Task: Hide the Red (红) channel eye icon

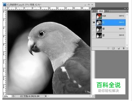Action: pos(94,23)
